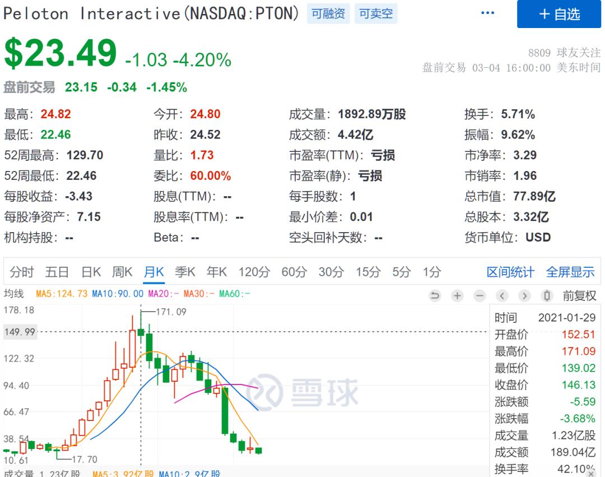Click the 换手 value 5.71%

(518, 114)
